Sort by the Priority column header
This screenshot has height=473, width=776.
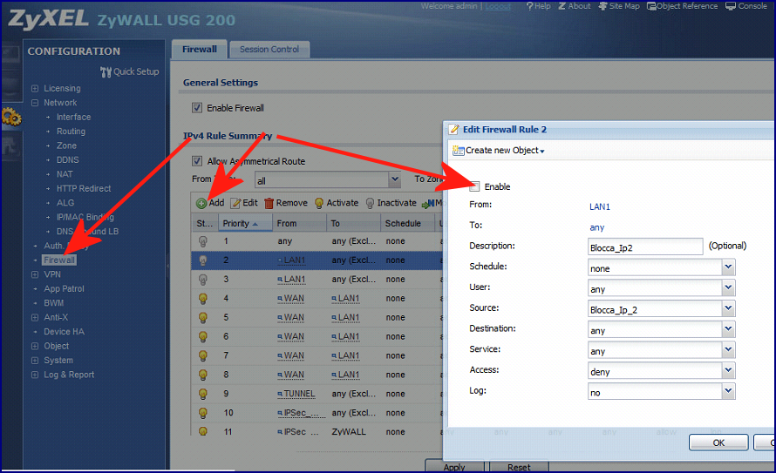[x=246, y=223]
